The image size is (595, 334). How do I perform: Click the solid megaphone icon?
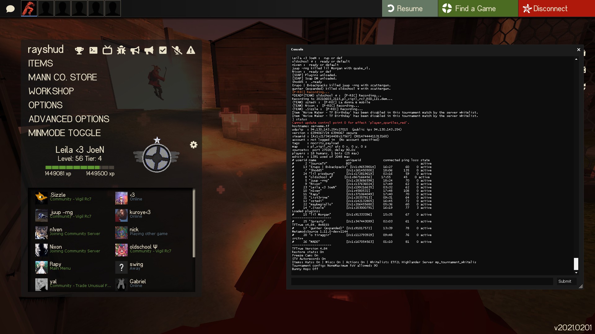(x=149, y=50)
